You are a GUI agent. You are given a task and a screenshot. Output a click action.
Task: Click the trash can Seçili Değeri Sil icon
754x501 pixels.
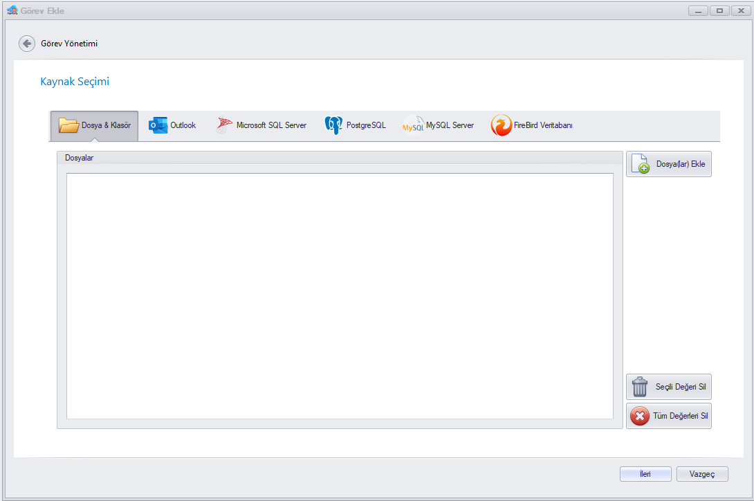pyautogui.click(x=640, y=387)
